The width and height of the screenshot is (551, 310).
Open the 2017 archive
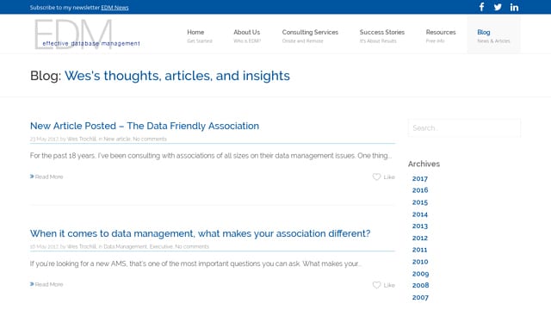420,178
